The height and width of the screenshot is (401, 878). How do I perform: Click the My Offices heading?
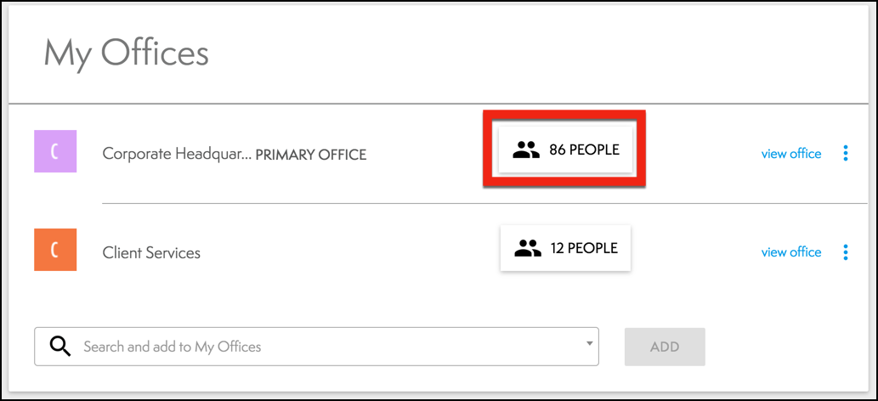pyautogui.click(x=127, y=54)
